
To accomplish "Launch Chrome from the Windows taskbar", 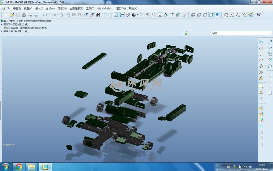I will tap(19, 166).
